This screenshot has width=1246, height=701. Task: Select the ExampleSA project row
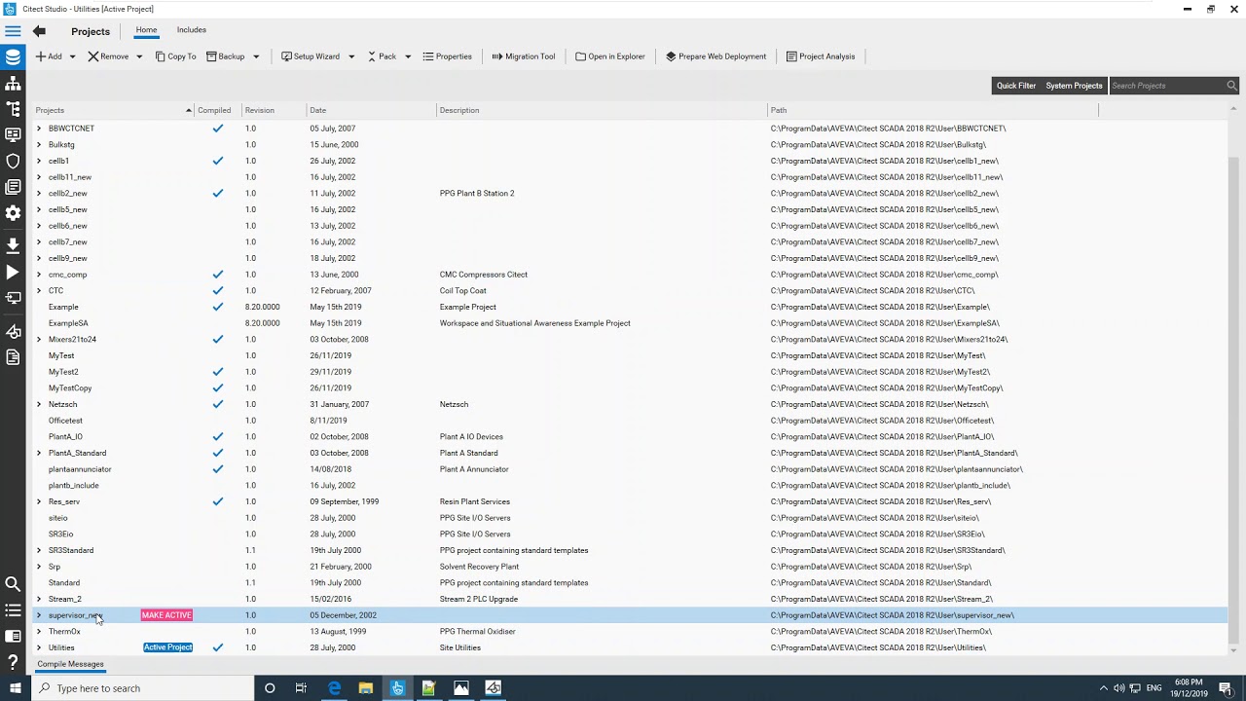tap(631, 323)
